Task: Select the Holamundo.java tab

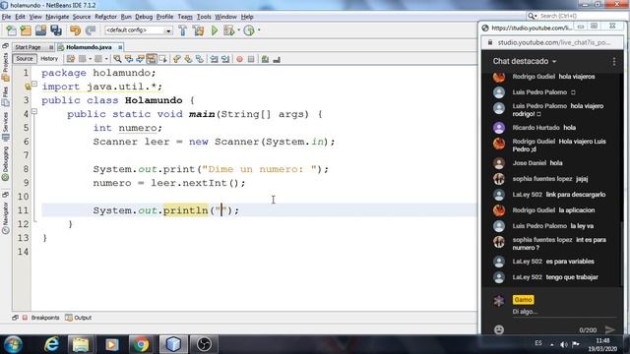Action: tap(89, 47)
